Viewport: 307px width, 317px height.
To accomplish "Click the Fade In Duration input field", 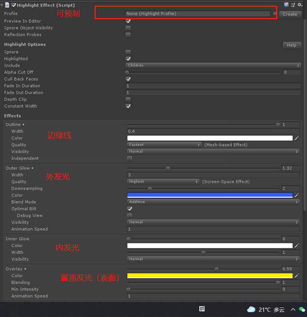I will click(214, 86).
